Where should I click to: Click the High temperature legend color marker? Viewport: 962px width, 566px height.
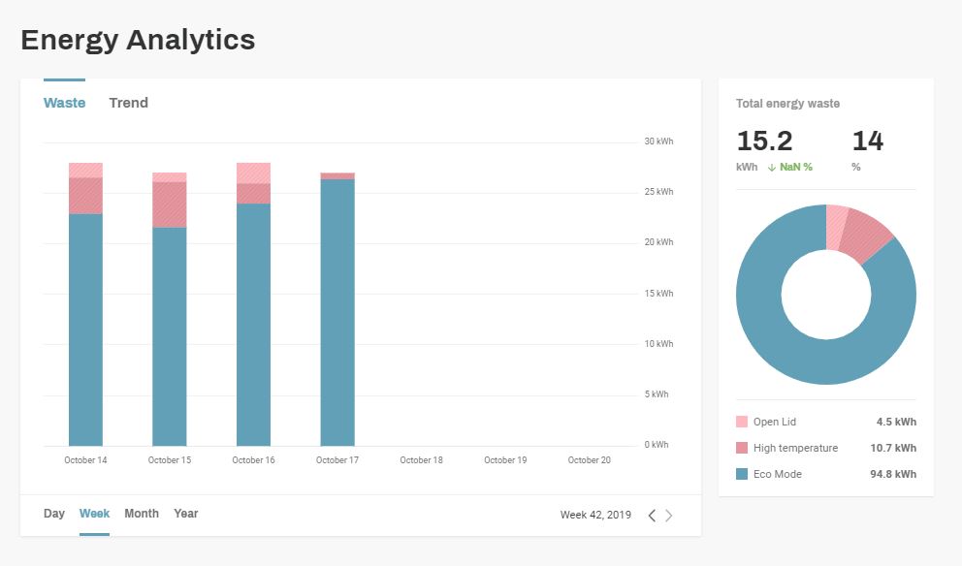(743, 448)
